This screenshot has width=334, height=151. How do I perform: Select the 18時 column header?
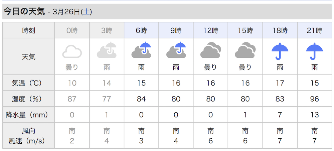[280, 30]
